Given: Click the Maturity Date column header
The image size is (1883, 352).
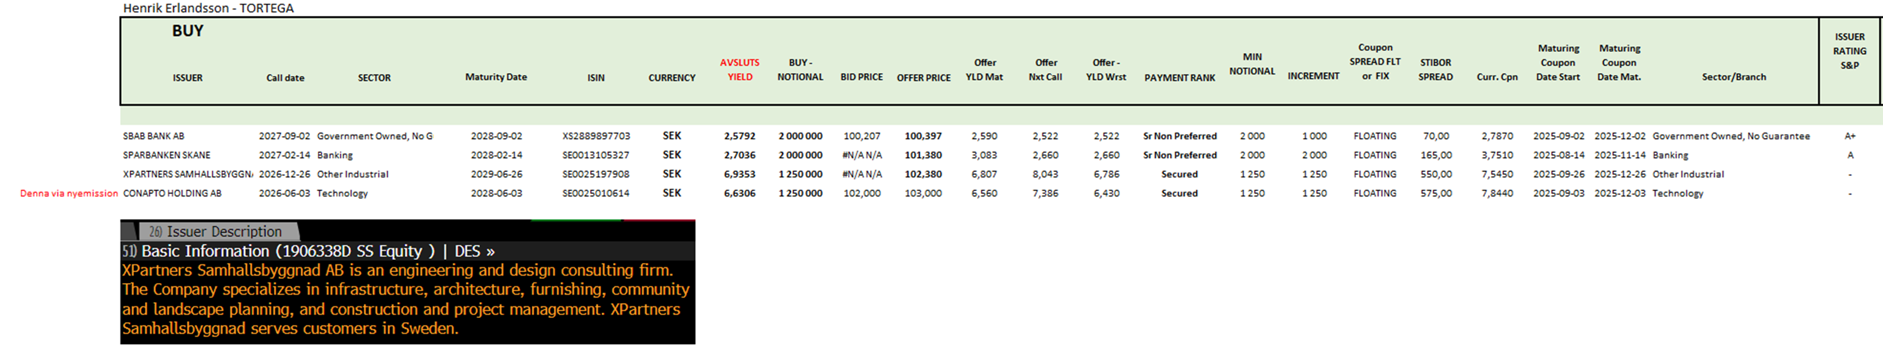Looking at the screenshot, I should [496, 77].
